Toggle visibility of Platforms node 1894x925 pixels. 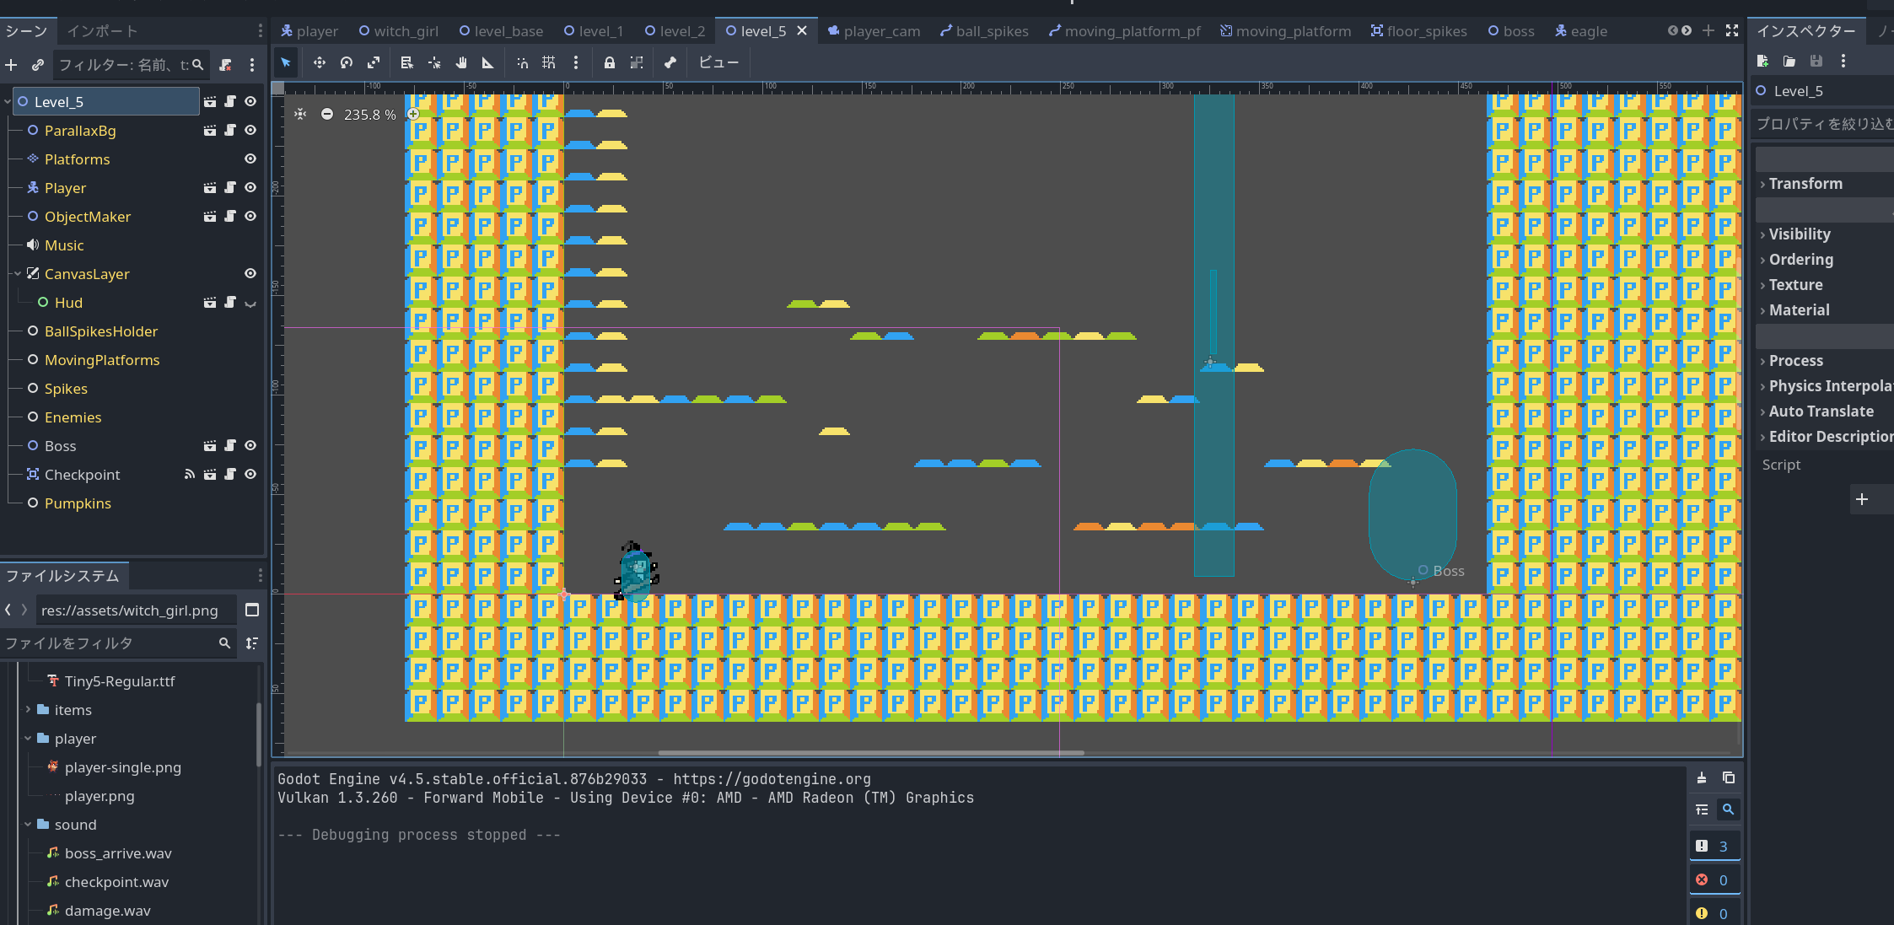(250, 159)
